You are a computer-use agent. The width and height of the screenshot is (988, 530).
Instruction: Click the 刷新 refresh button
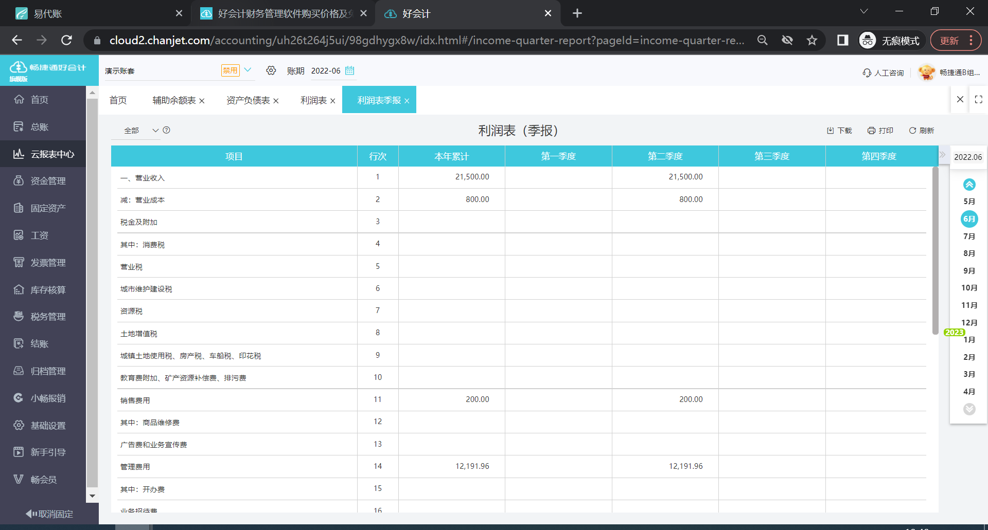tap(921, 130)
